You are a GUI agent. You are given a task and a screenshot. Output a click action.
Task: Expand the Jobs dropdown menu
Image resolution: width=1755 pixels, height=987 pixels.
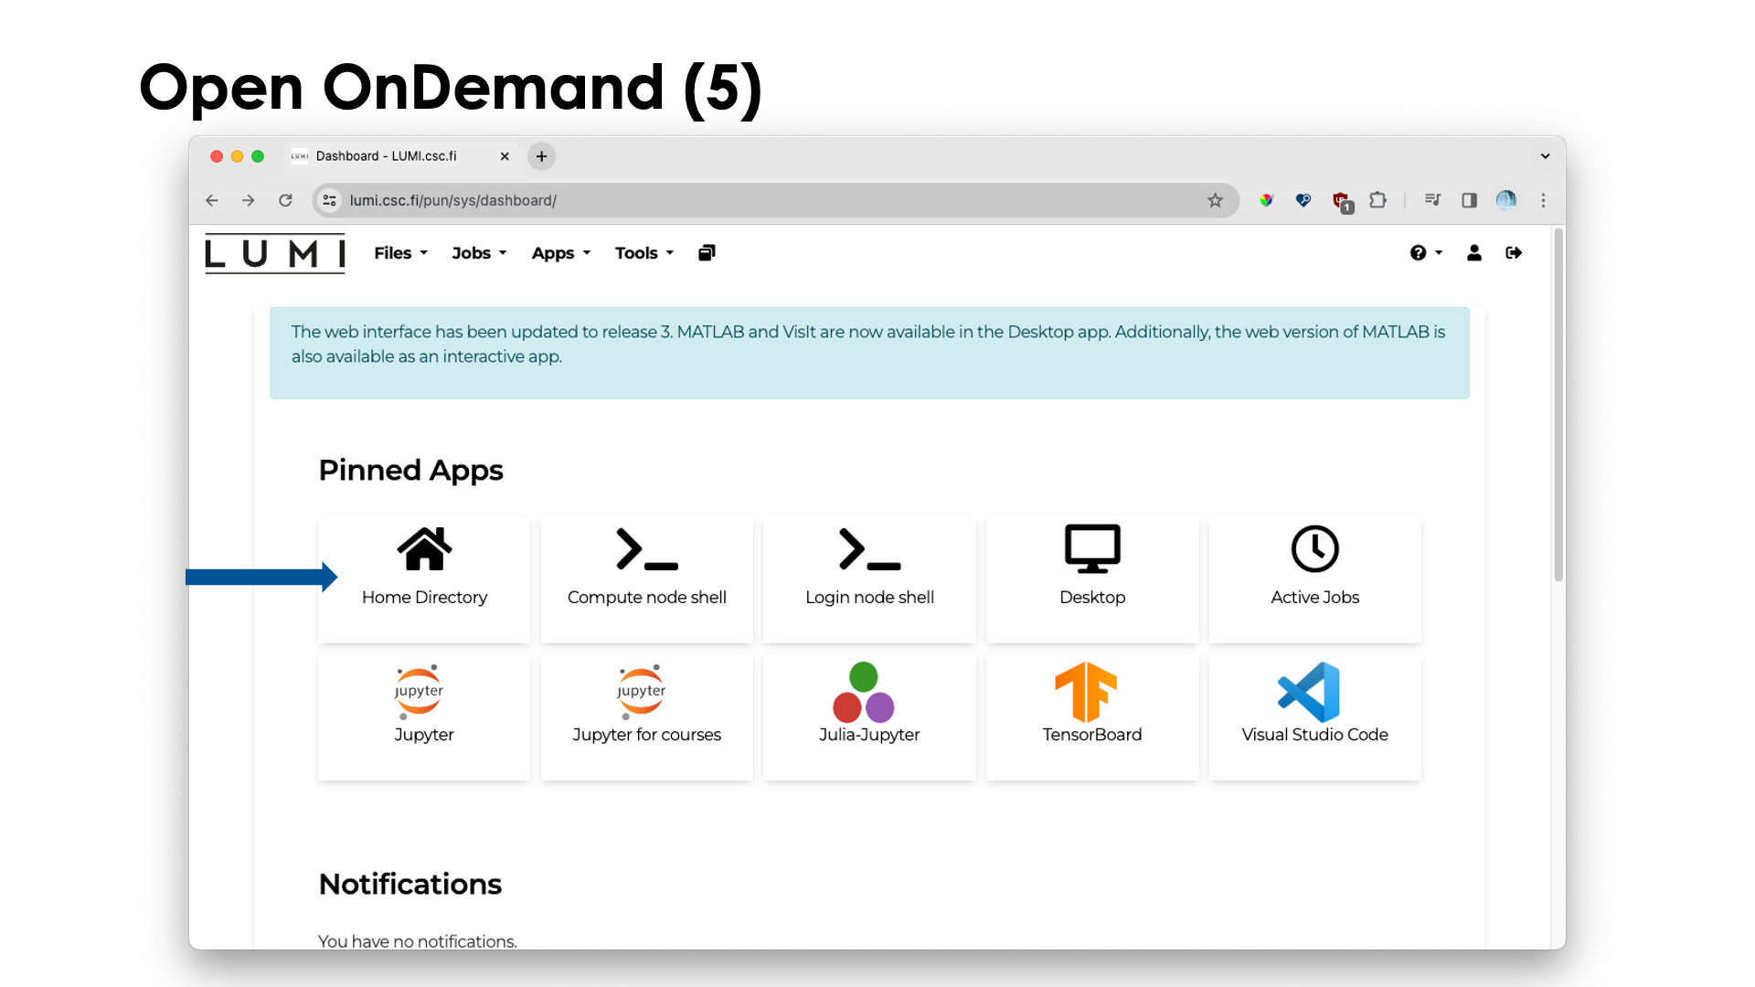pyautogui.click(x=479, y=253)
